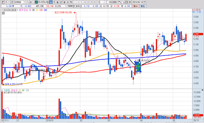Select the 5 interval button
Image resolution: width=204 pixels, height=123 pixels.
(x=81, y=2)
